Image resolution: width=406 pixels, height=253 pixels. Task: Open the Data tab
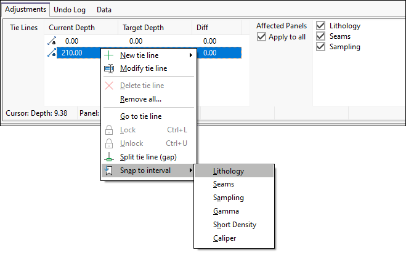pyautogui.click(x=104, y=10)
